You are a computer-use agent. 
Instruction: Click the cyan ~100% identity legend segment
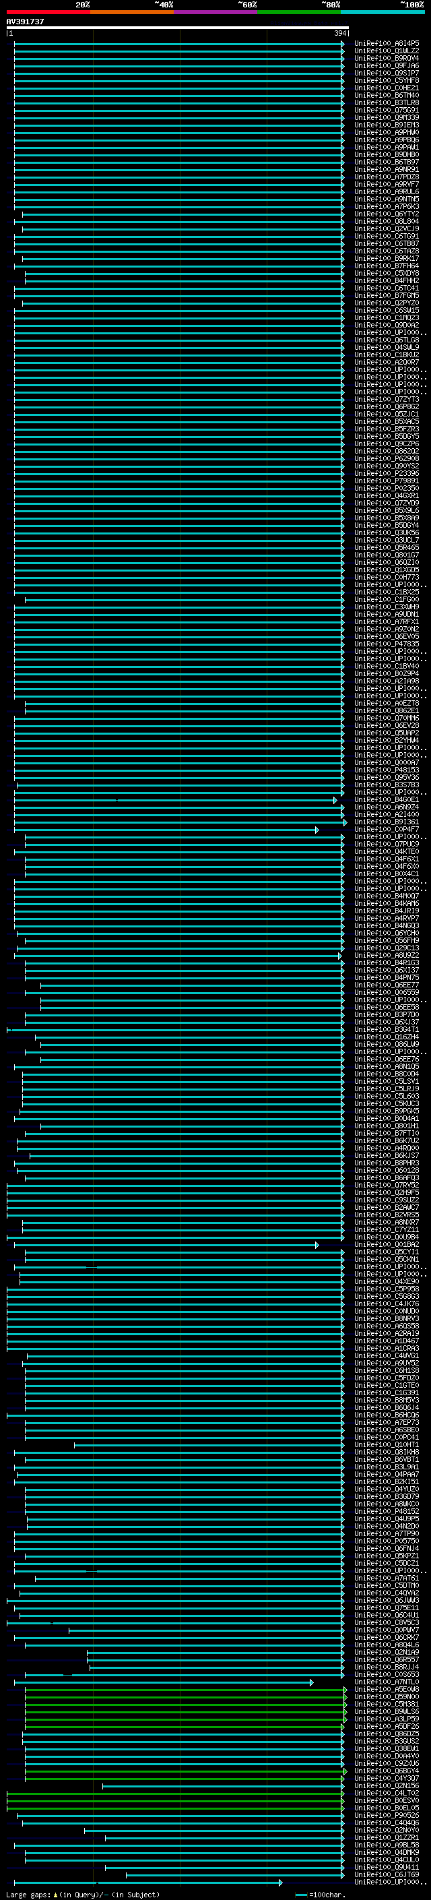coord(383,12)
